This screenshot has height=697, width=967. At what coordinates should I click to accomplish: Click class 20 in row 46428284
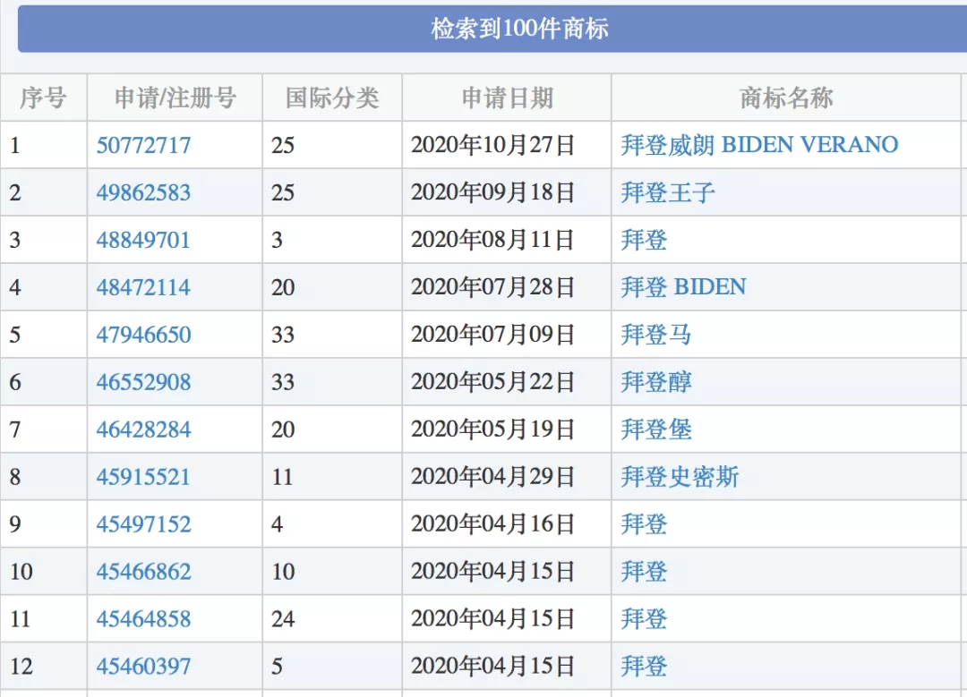coord(283,430)
